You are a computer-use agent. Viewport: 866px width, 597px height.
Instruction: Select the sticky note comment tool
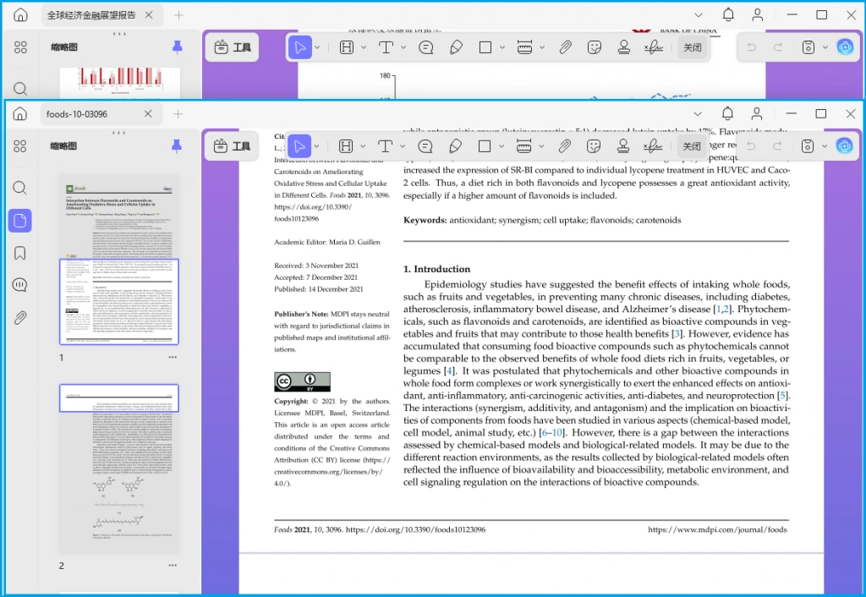[425, 146]
